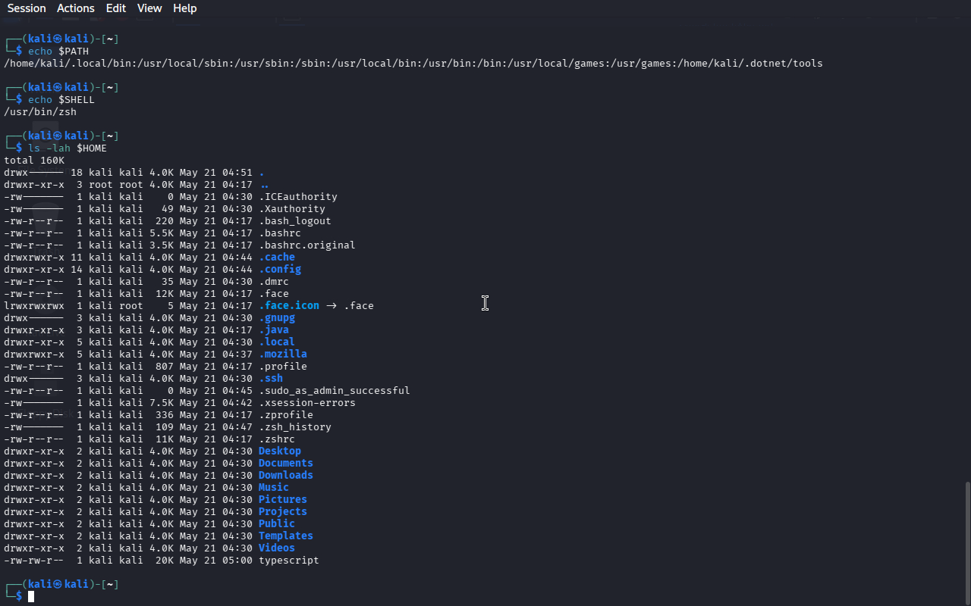Click the .sudo_as_admin_successful filename
The image size is (971, 606).
335,391
